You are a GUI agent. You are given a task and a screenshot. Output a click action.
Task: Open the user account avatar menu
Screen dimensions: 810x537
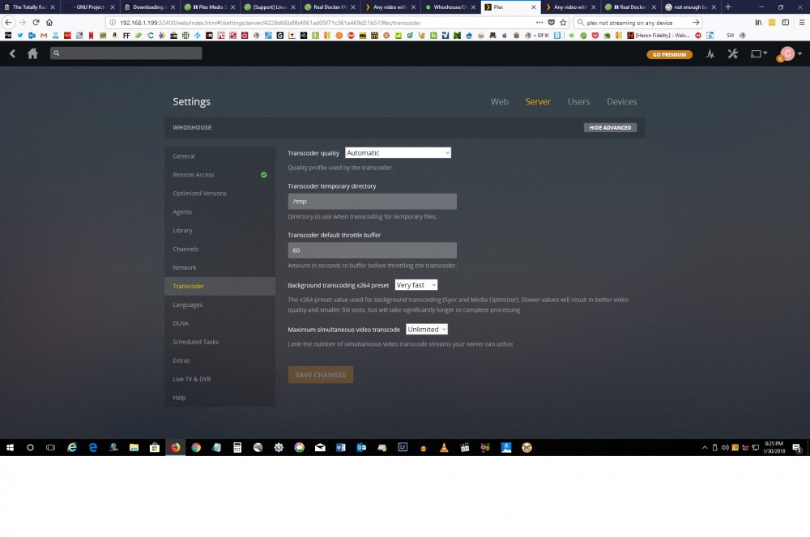pos(789,53)
